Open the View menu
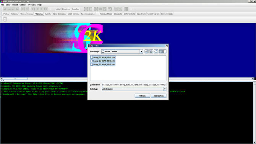Image resolution: width=256 pixels, height=144 pixels. tap(8, 5)
